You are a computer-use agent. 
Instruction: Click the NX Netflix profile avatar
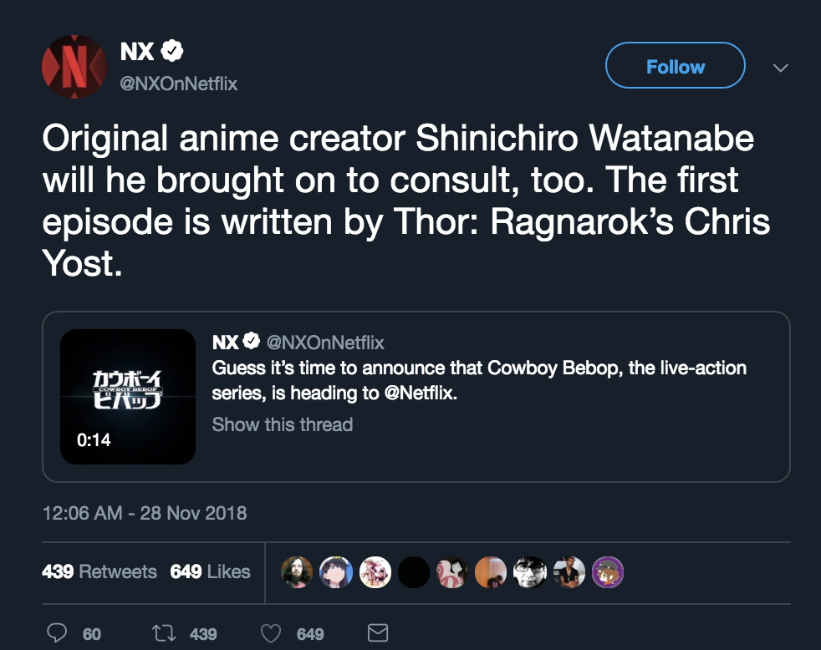[x=74, y=67]
